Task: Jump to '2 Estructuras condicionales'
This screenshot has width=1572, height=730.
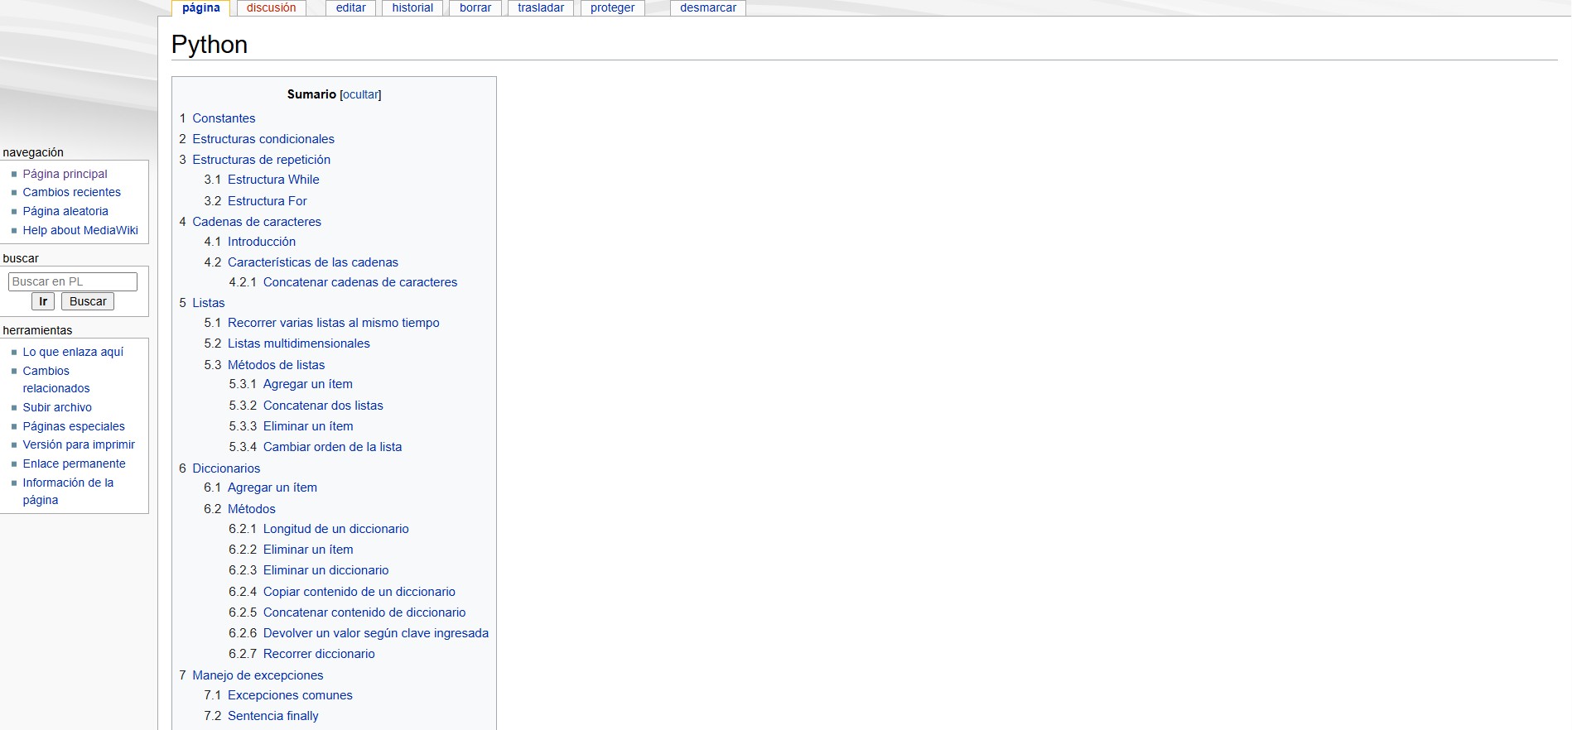Action: coord(257,139)
